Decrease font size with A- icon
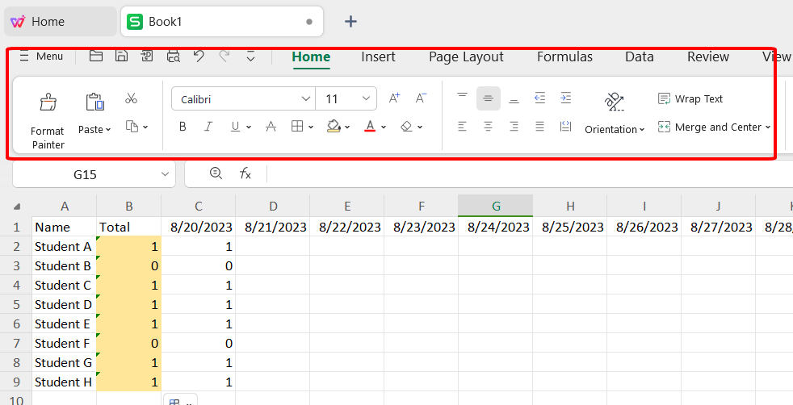This screenshot has width=793, height=405. click(422, 98)
